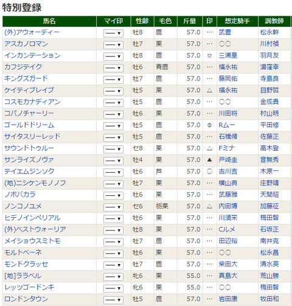Open trainer 羽月友 profile link
Image resolution: width=292 pixels, height=306 pixels.
point(269,55)
